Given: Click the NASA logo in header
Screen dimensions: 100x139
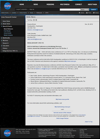Looking at the screenshot, I should point(8,6).
